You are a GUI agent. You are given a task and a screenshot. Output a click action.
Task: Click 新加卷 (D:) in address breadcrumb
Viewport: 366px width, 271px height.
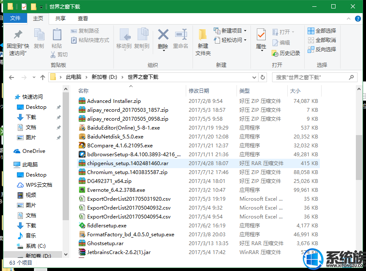coord(105,77)
